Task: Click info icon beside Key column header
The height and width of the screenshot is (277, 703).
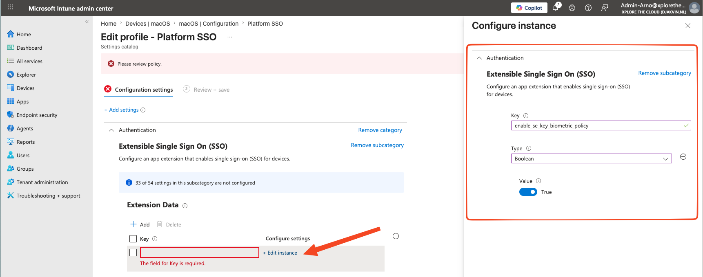Action: pyautogui.click(x=155, y=239)
